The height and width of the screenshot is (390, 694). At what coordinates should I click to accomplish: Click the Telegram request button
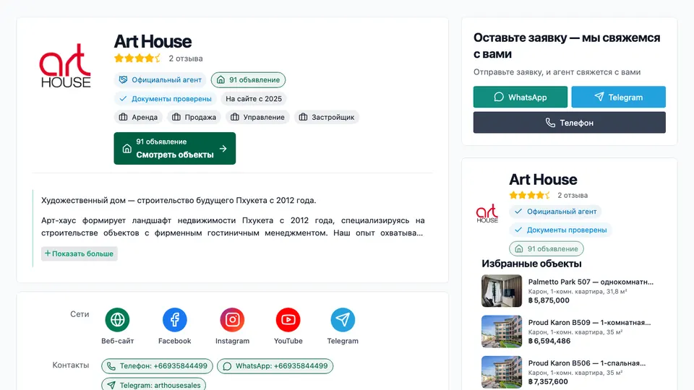coord(618,97)
